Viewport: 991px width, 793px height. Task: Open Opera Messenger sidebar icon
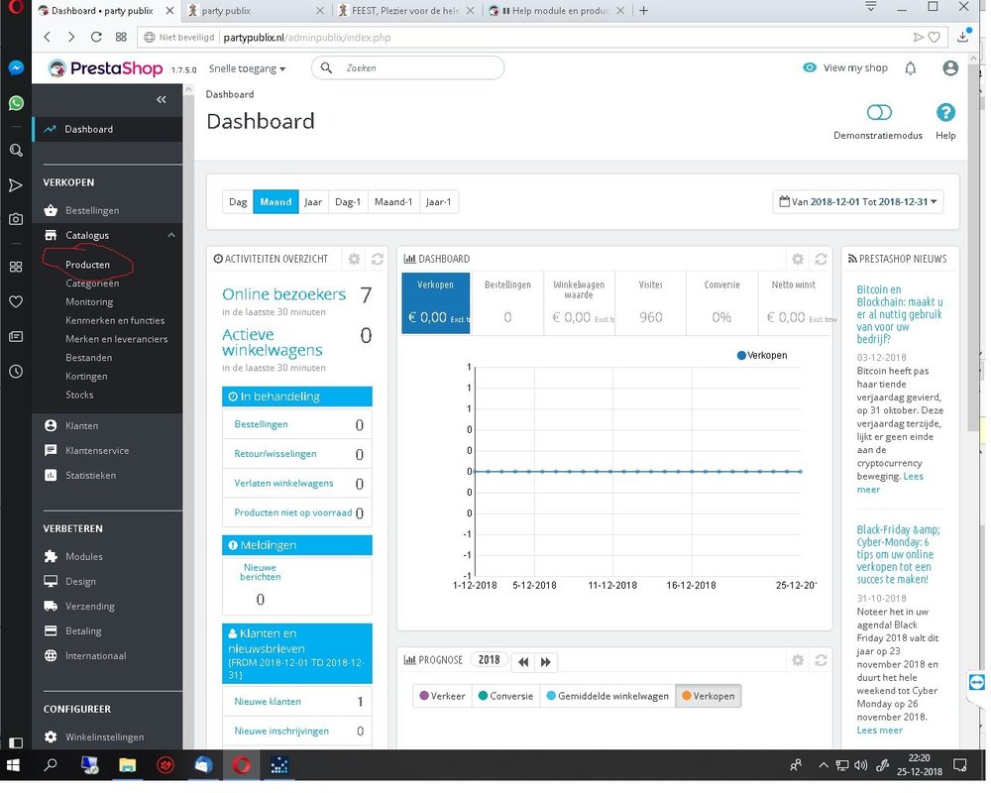click(x=16, y=67)
